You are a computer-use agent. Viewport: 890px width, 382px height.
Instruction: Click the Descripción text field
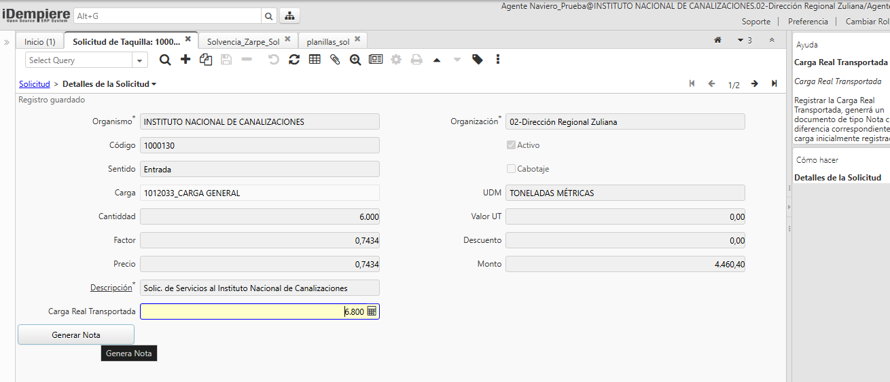[260, 288]
